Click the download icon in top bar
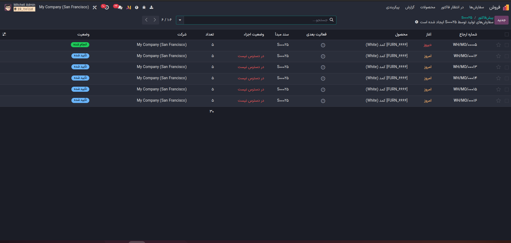Image resolution: width=511 pixels, height=243 pixels. pos(151,7)
